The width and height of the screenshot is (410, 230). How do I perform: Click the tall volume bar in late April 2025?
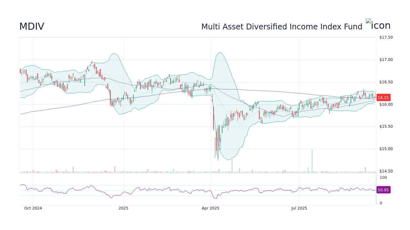click(x=232, y=166)
